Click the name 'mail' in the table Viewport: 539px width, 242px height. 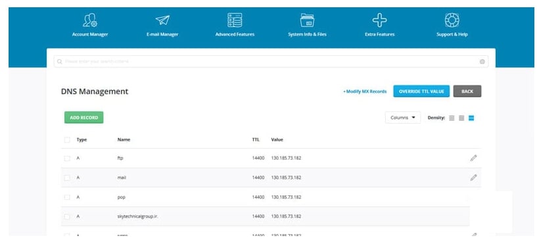122,178
